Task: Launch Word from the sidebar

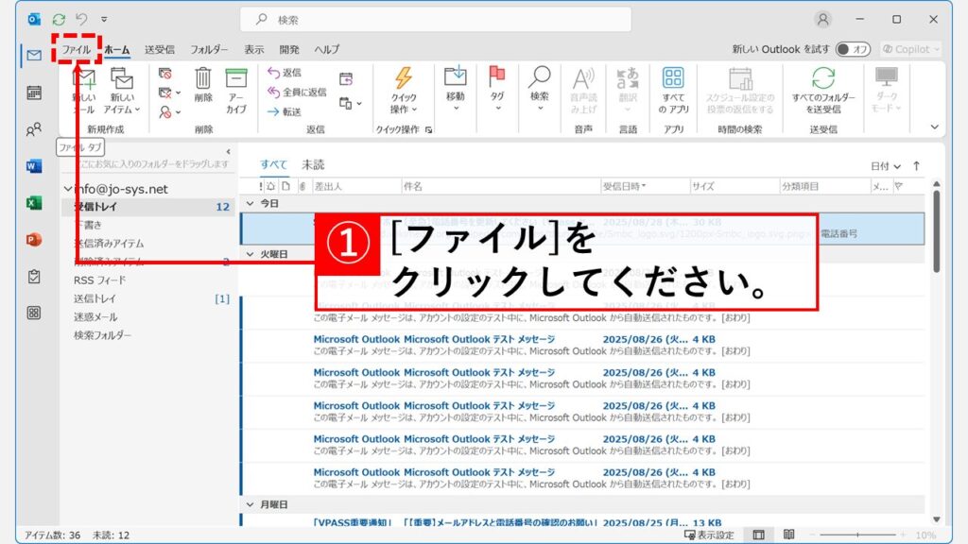Action: tap(34, 166)
